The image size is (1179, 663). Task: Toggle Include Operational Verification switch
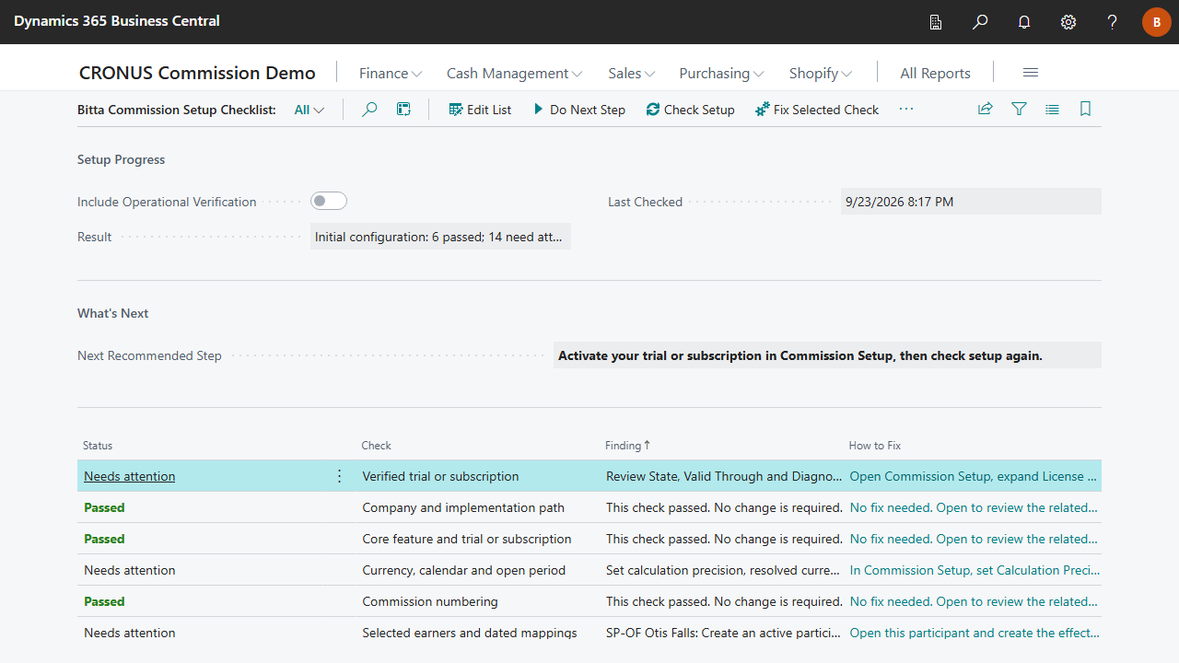tap(329, 201)
